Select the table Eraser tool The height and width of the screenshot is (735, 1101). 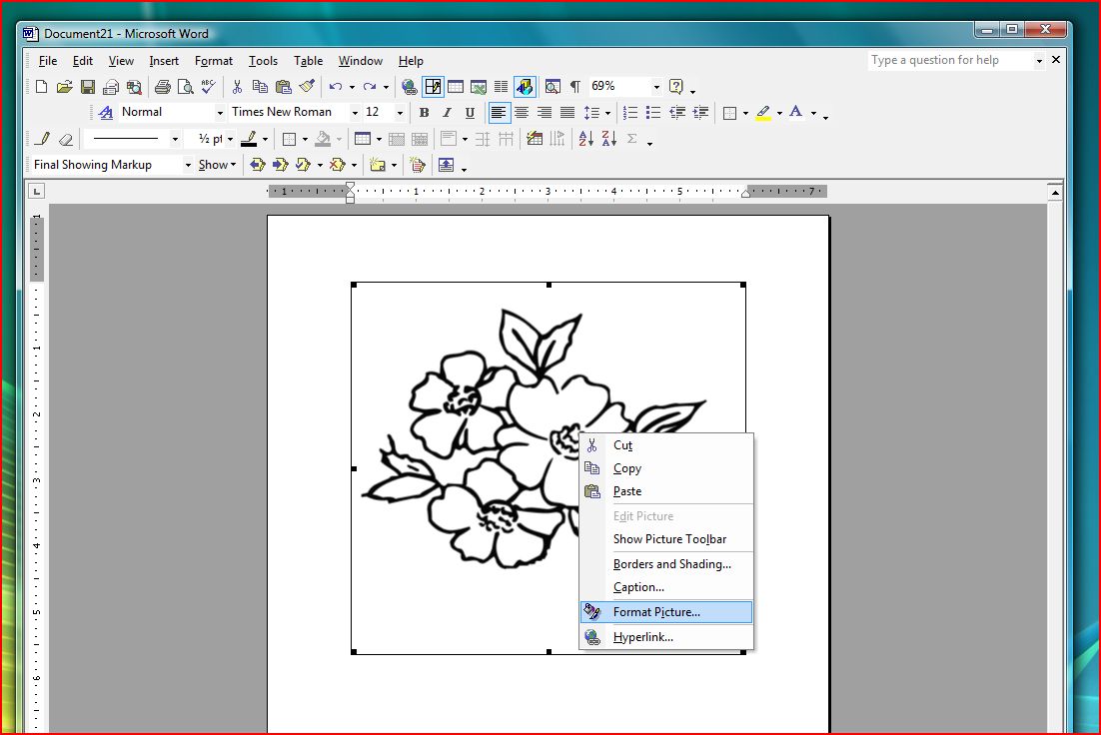point(65,139)
